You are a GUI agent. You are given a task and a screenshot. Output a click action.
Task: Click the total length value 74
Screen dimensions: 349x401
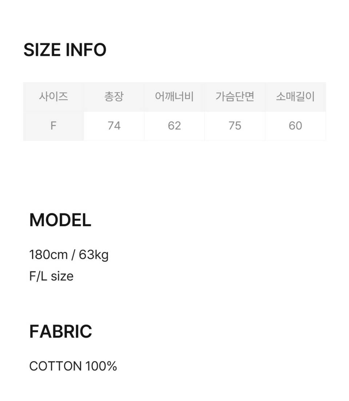(x=114, y=126)
